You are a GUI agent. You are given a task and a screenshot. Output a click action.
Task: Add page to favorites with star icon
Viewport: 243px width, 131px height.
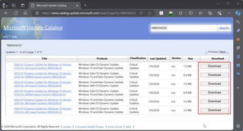pos(150,13)
